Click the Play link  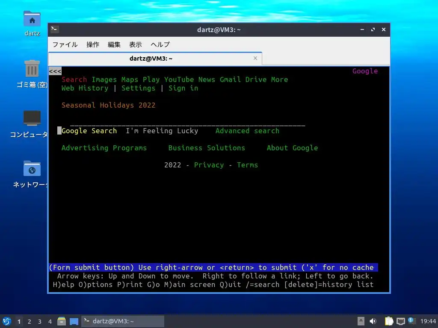tap(151, 79)
